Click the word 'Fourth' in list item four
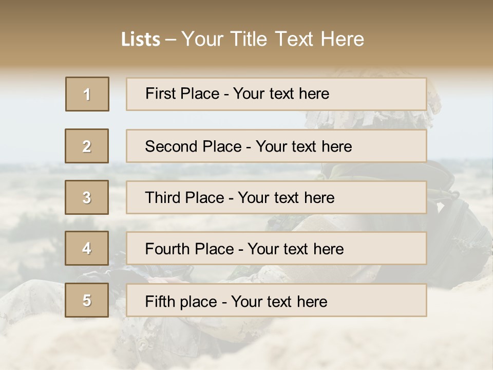The height and width of the screenshot is (370, 493). pos(167,249)
